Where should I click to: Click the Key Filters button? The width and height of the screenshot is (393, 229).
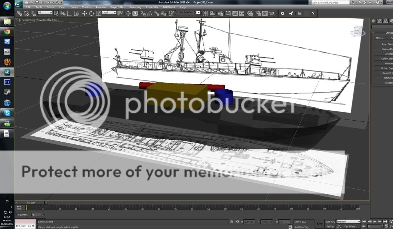click(x=350, y=227)
